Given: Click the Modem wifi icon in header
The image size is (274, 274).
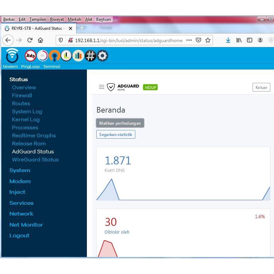Looking at the screenshot, I should 12,55.
